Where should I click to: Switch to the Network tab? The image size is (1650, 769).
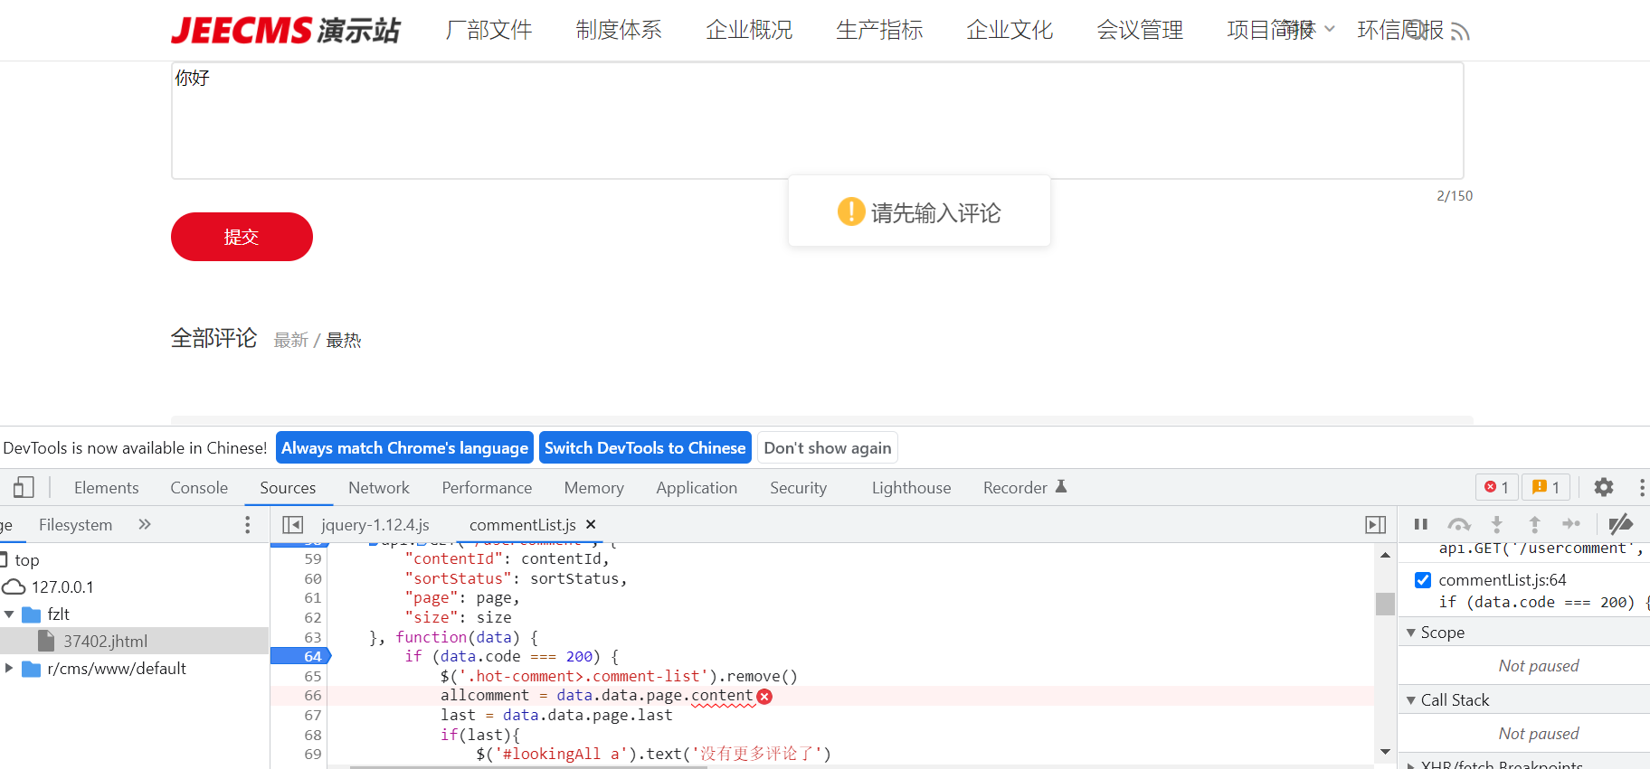[378, 488]
